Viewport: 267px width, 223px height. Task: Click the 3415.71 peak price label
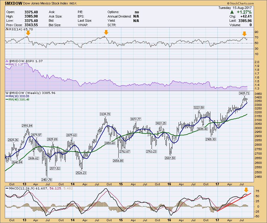244,93
